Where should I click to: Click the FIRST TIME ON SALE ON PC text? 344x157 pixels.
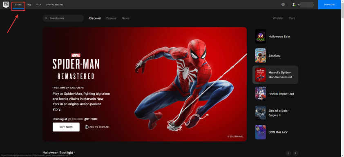coord(68,88)
